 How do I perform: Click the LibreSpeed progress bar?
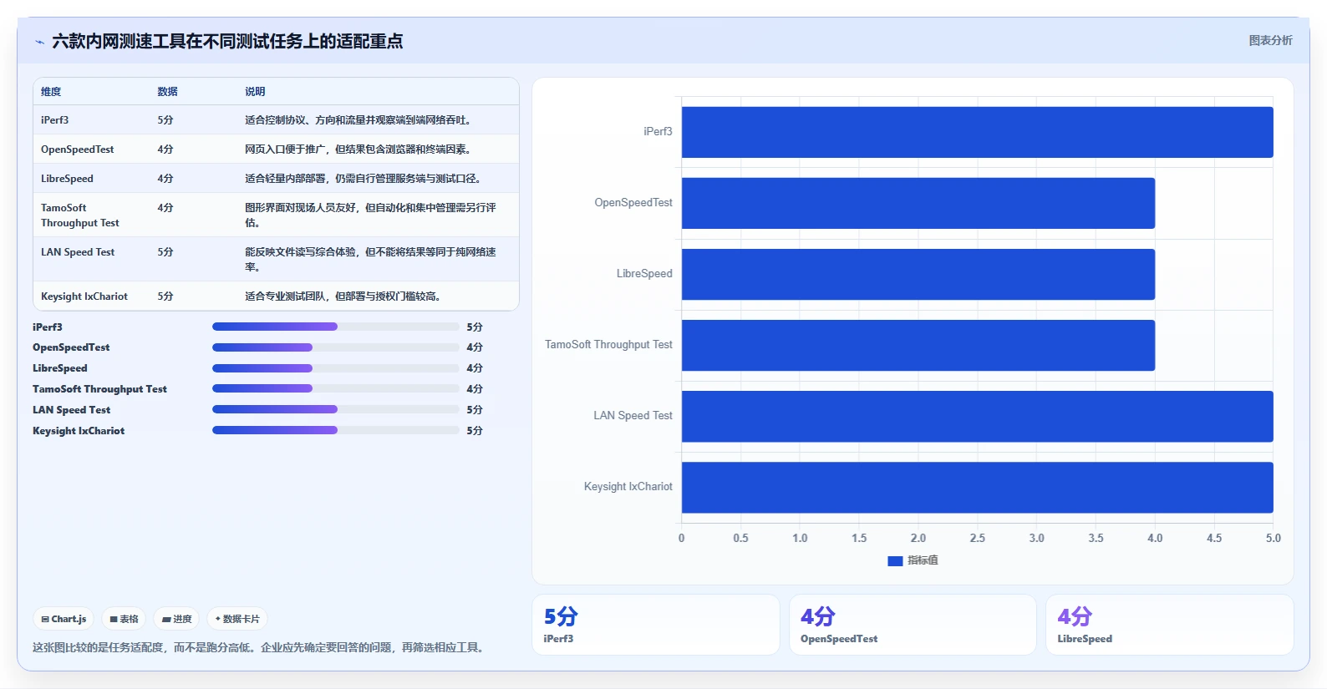(x=335, y=368)
